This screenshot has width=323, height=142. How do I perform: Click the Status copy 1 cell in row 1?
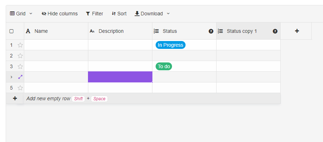[x=248, y=45]
